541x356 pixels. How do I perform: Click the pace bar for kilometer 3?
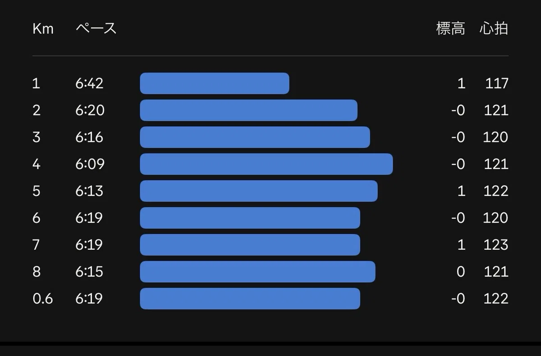255,137
